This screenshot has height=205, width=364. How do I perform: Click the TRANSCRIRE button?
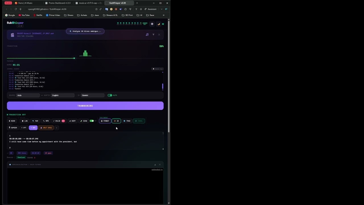click(85, 106)
